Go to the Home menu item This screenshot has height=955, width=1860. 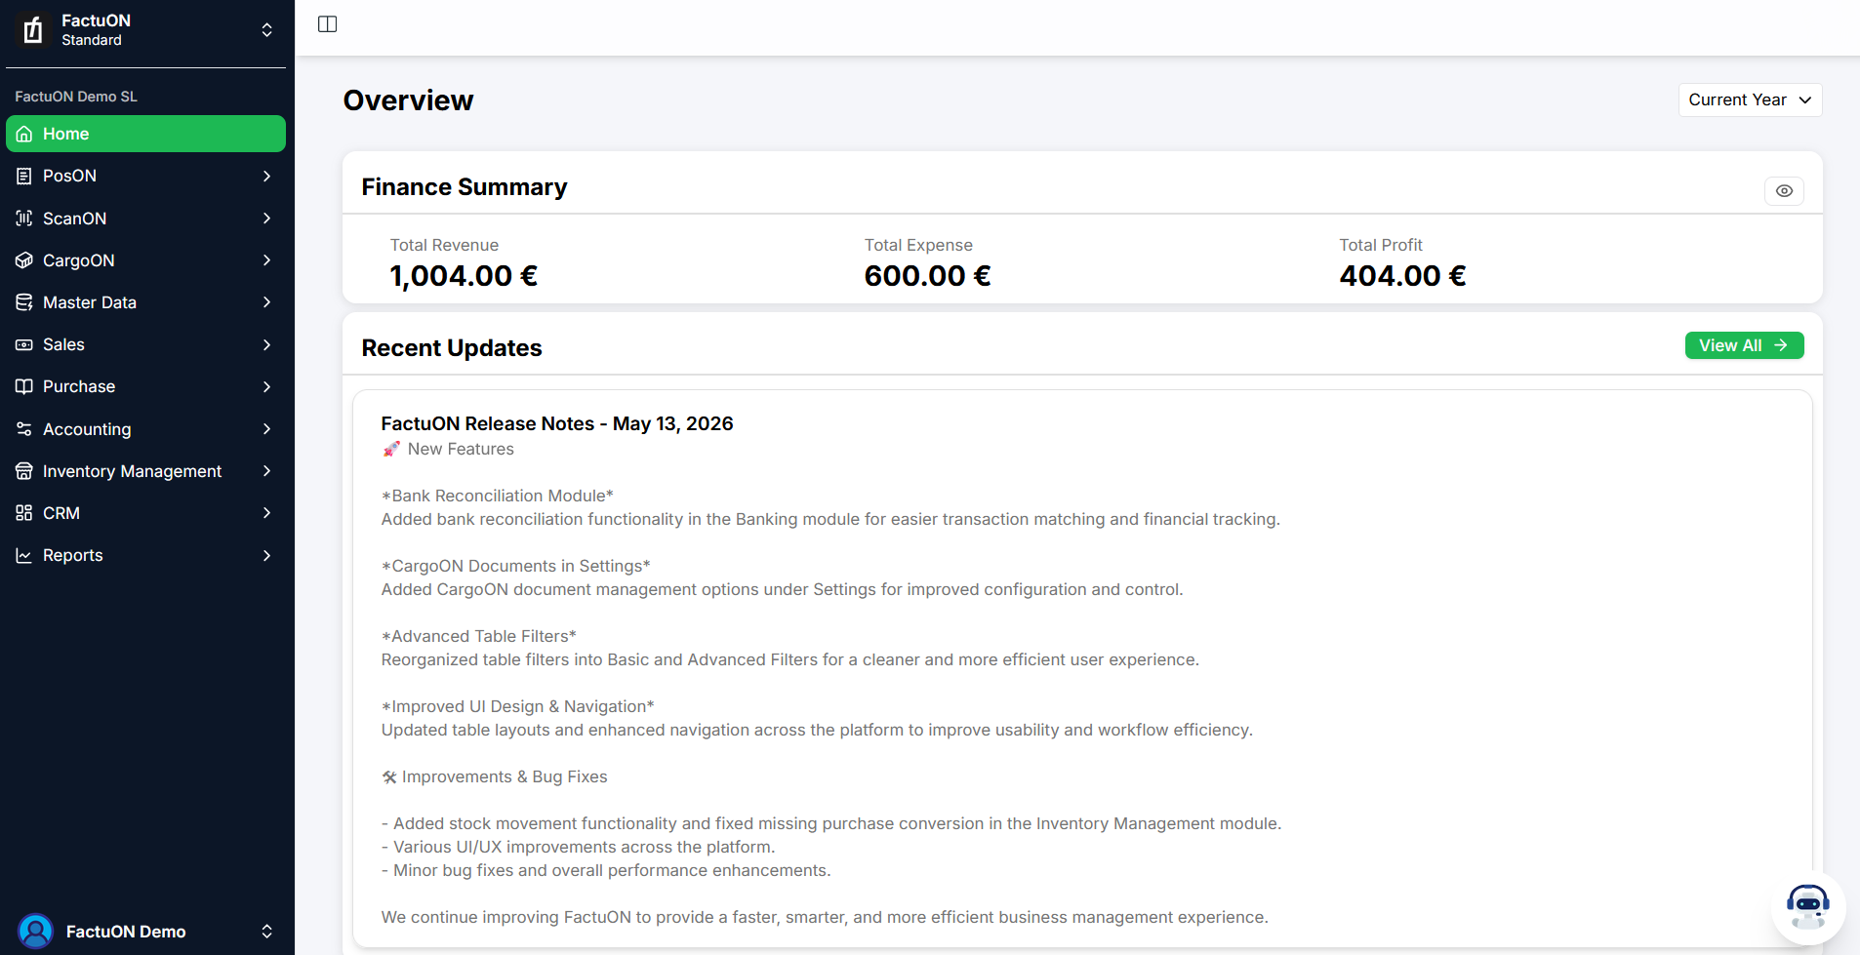pyautogui.click(x=145, y=134)
